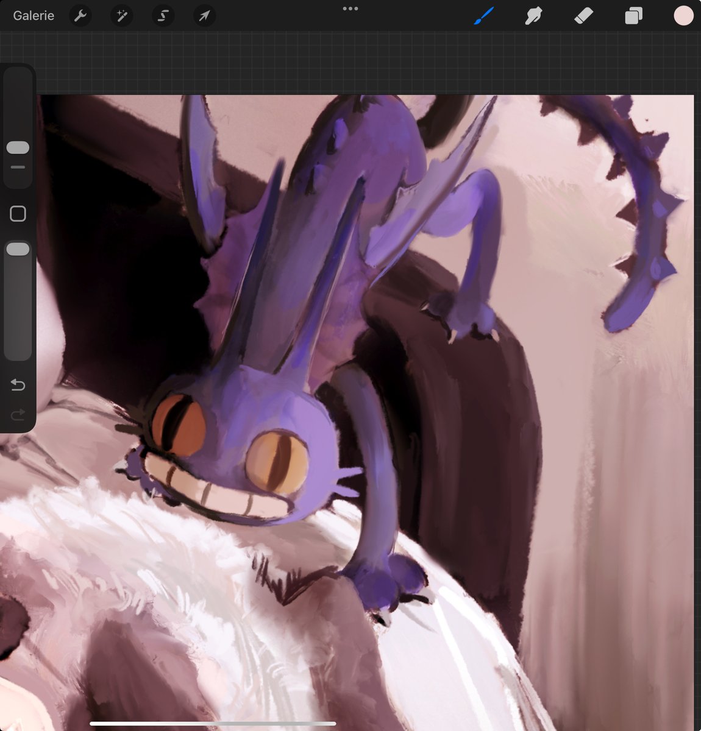Select the Eraser tool
Viewport: 701px width, 731px height.
(x=583, y=16)
